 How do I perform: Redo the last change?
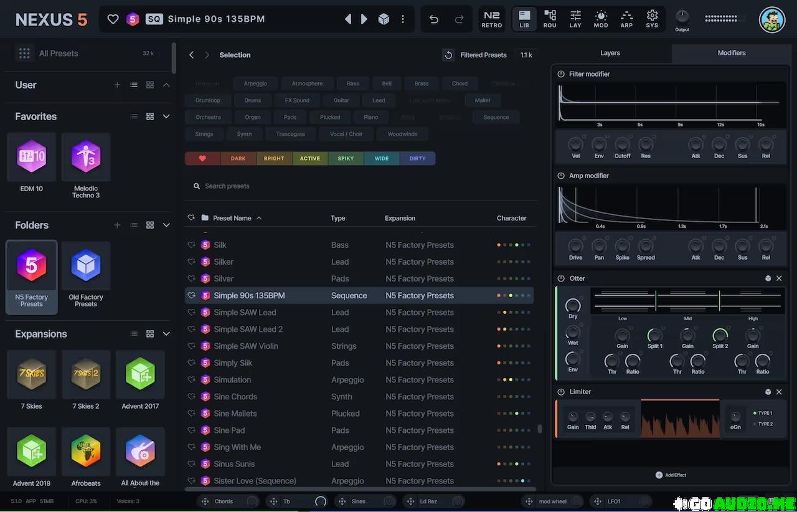pos(459,19)
